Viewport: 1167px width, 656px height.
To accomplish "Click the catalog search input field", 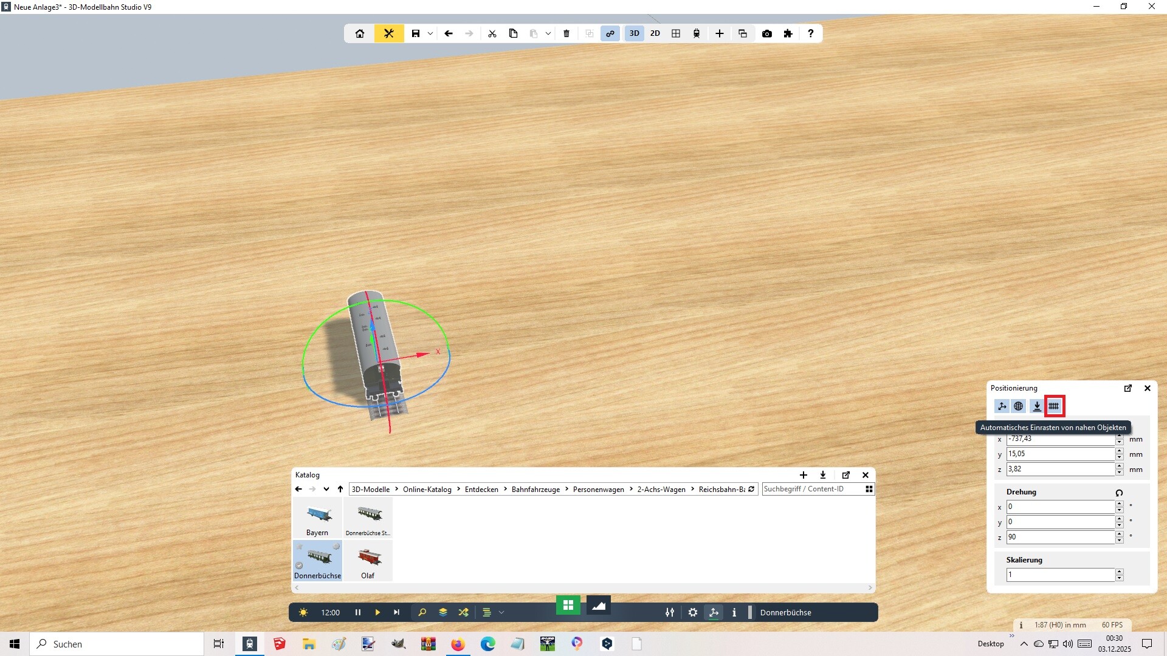I will coord(812,489).
